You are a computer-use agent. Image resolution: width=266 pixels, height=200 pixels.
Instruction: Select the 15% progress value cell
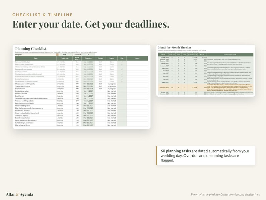tap(64, 55)
